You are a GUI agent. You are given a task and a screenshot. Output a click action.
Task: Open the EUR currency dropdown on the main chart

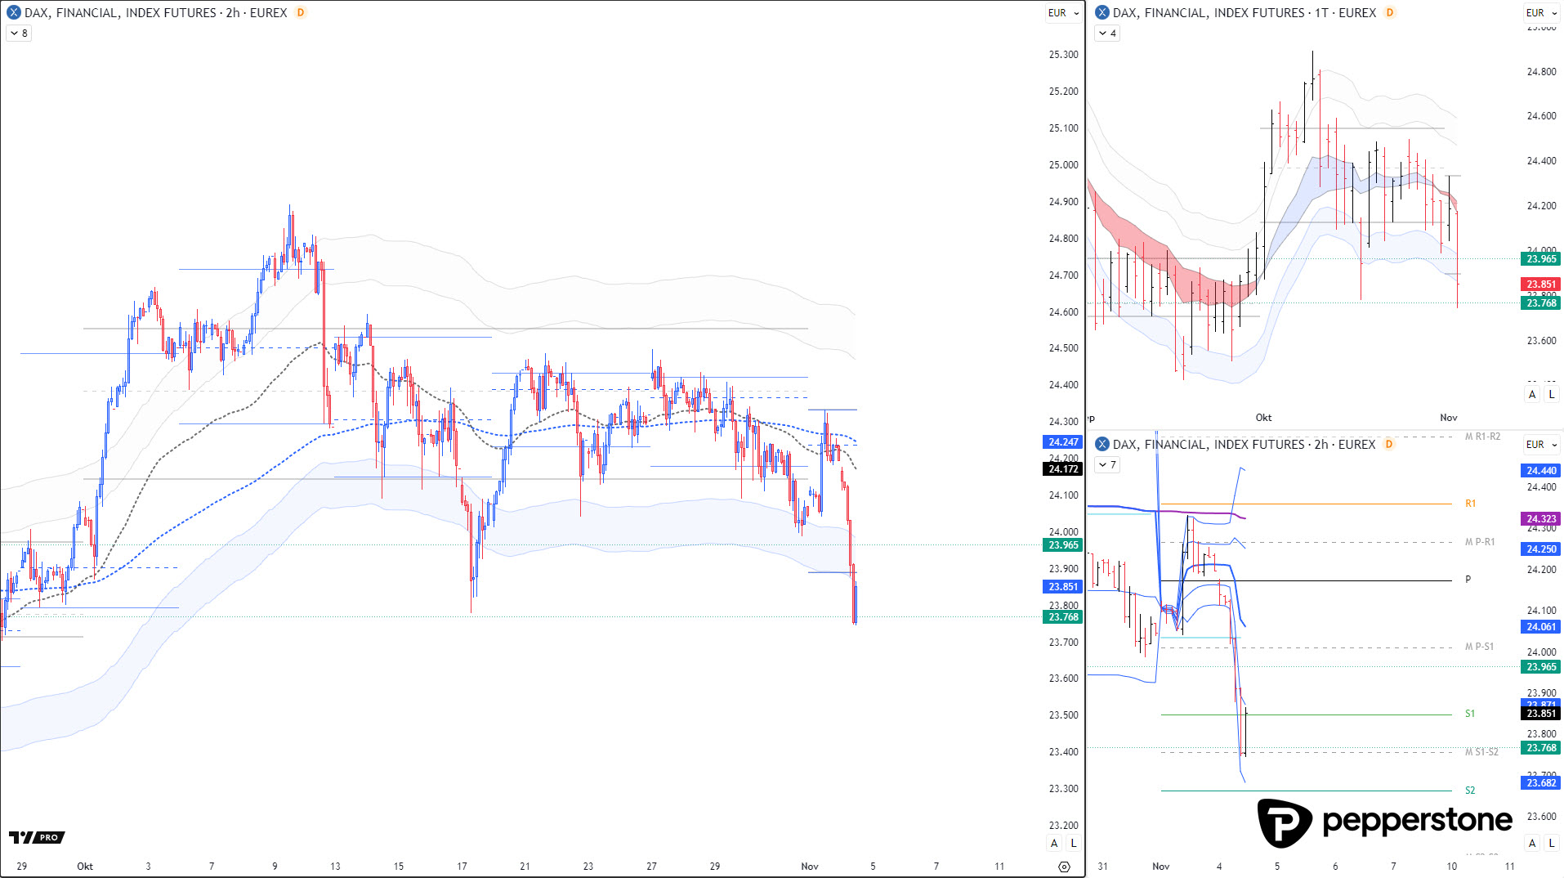1063,13
